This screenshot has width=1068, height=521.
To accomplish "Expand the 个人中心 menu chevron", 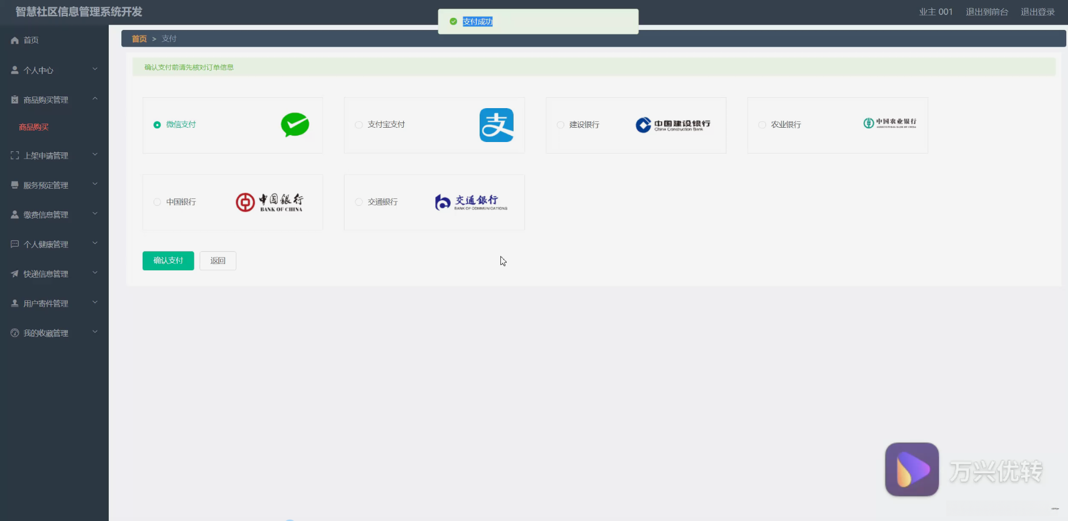I will tap(95, 70).
